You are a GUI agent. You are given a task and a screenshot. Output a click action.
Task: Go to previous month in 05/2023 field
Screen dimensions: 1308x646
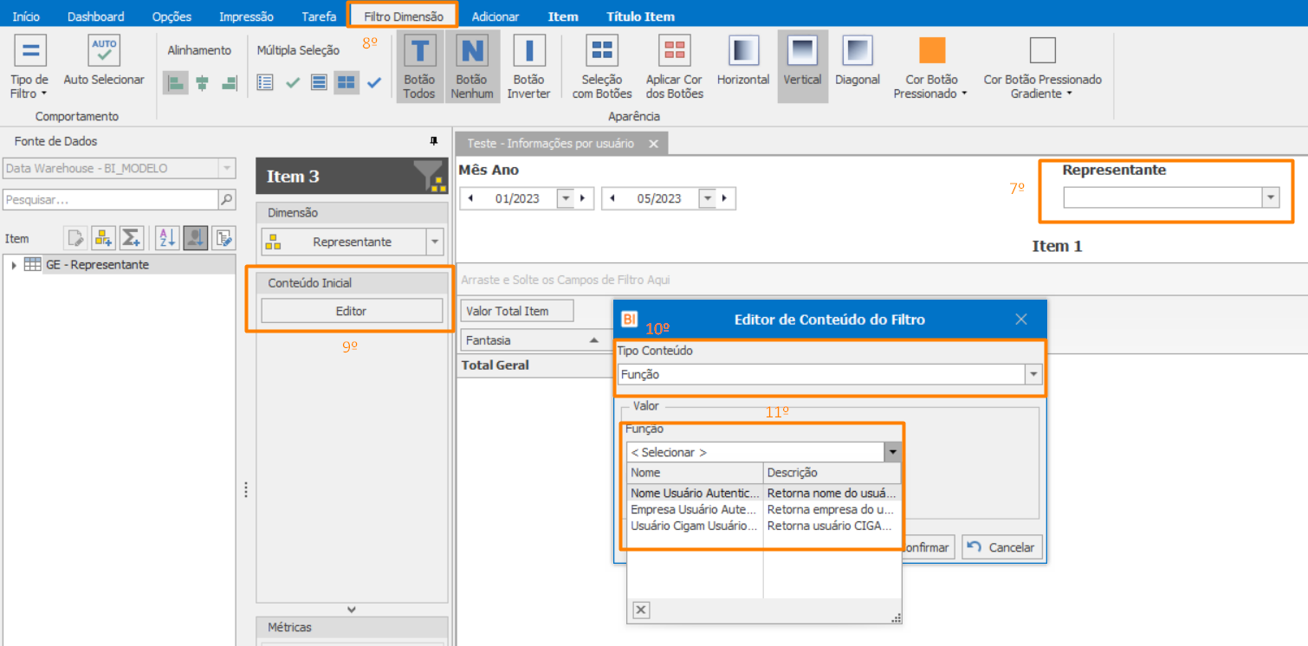[612, 198]
